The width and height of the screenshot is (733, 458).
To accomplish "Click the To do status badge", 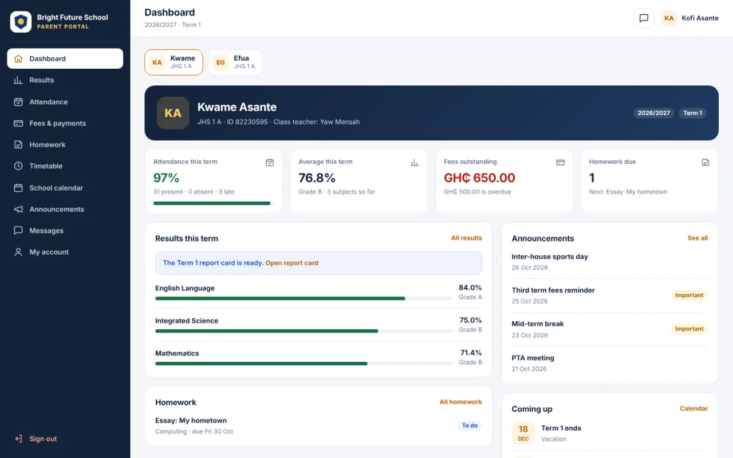I will point(470,426).
